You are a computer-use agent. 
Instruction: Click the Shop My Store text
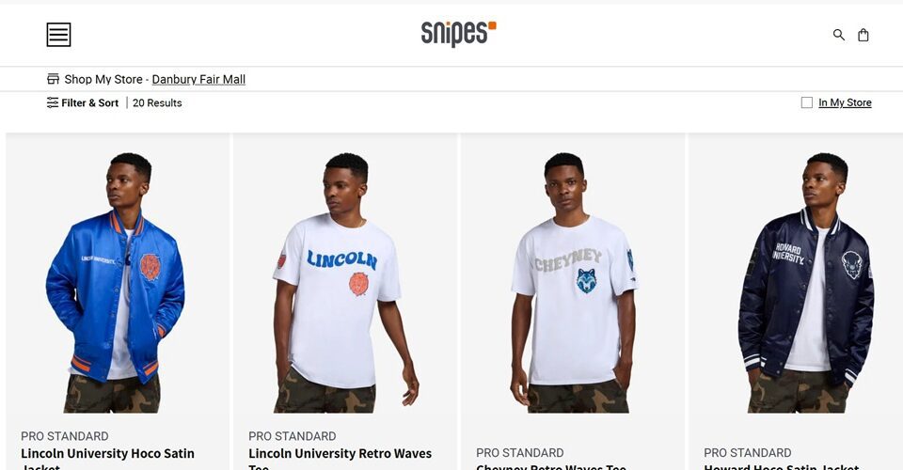coord(103,79)
